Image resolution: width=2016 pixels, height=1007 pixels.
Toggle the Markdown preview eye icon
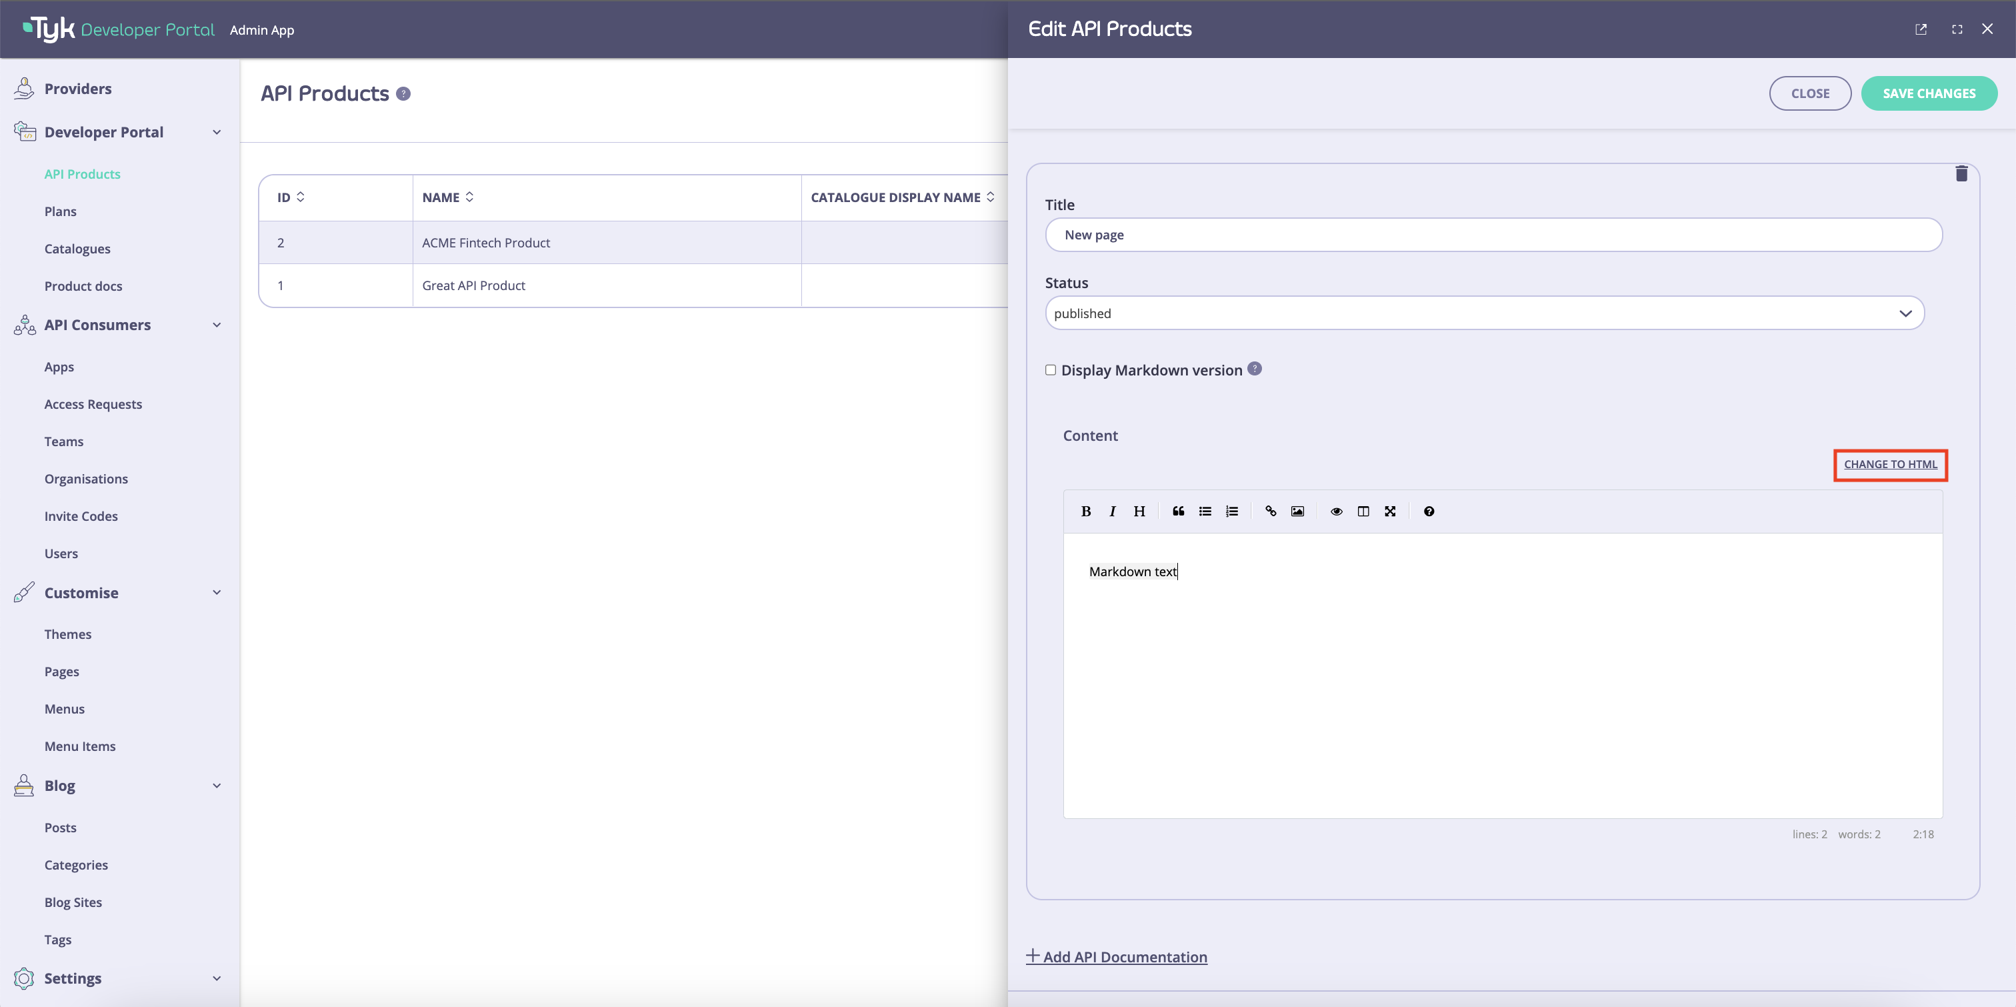(1336, 511)
